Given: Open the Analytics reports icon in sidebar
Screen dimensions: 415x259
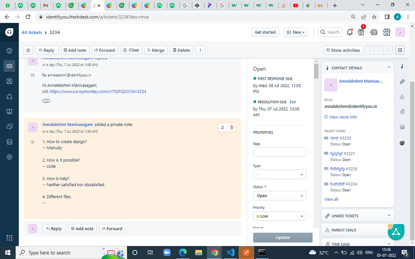Looking at the screenshot, I should pyautogui.click(x=9, y=142).
